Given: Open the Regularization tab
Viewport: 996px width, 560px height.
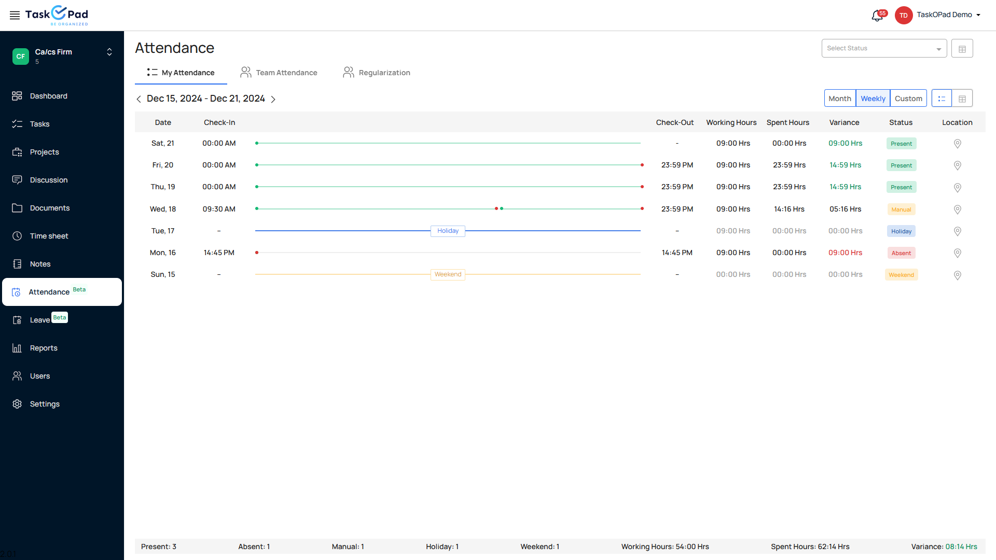Looking at the screenshot, I should pyautogui.click(x=377, y=73).
